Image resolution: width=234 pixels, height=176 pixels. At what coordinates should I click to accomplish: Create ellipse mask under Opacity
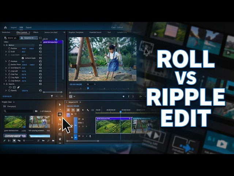click(x=10, y=87)
